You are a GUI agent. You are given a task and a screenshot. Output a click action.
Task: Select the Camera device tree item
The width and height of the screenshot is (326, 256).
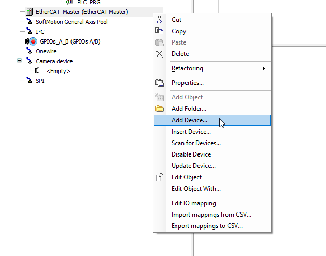(54, 61)
